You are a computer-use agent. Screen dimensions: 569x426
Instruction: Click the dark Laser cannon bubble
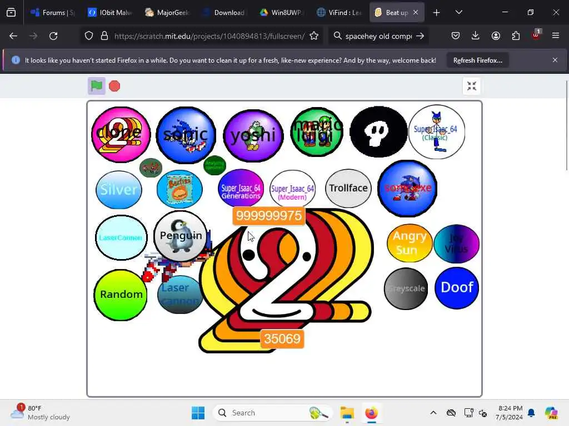[x=181, y=295]
